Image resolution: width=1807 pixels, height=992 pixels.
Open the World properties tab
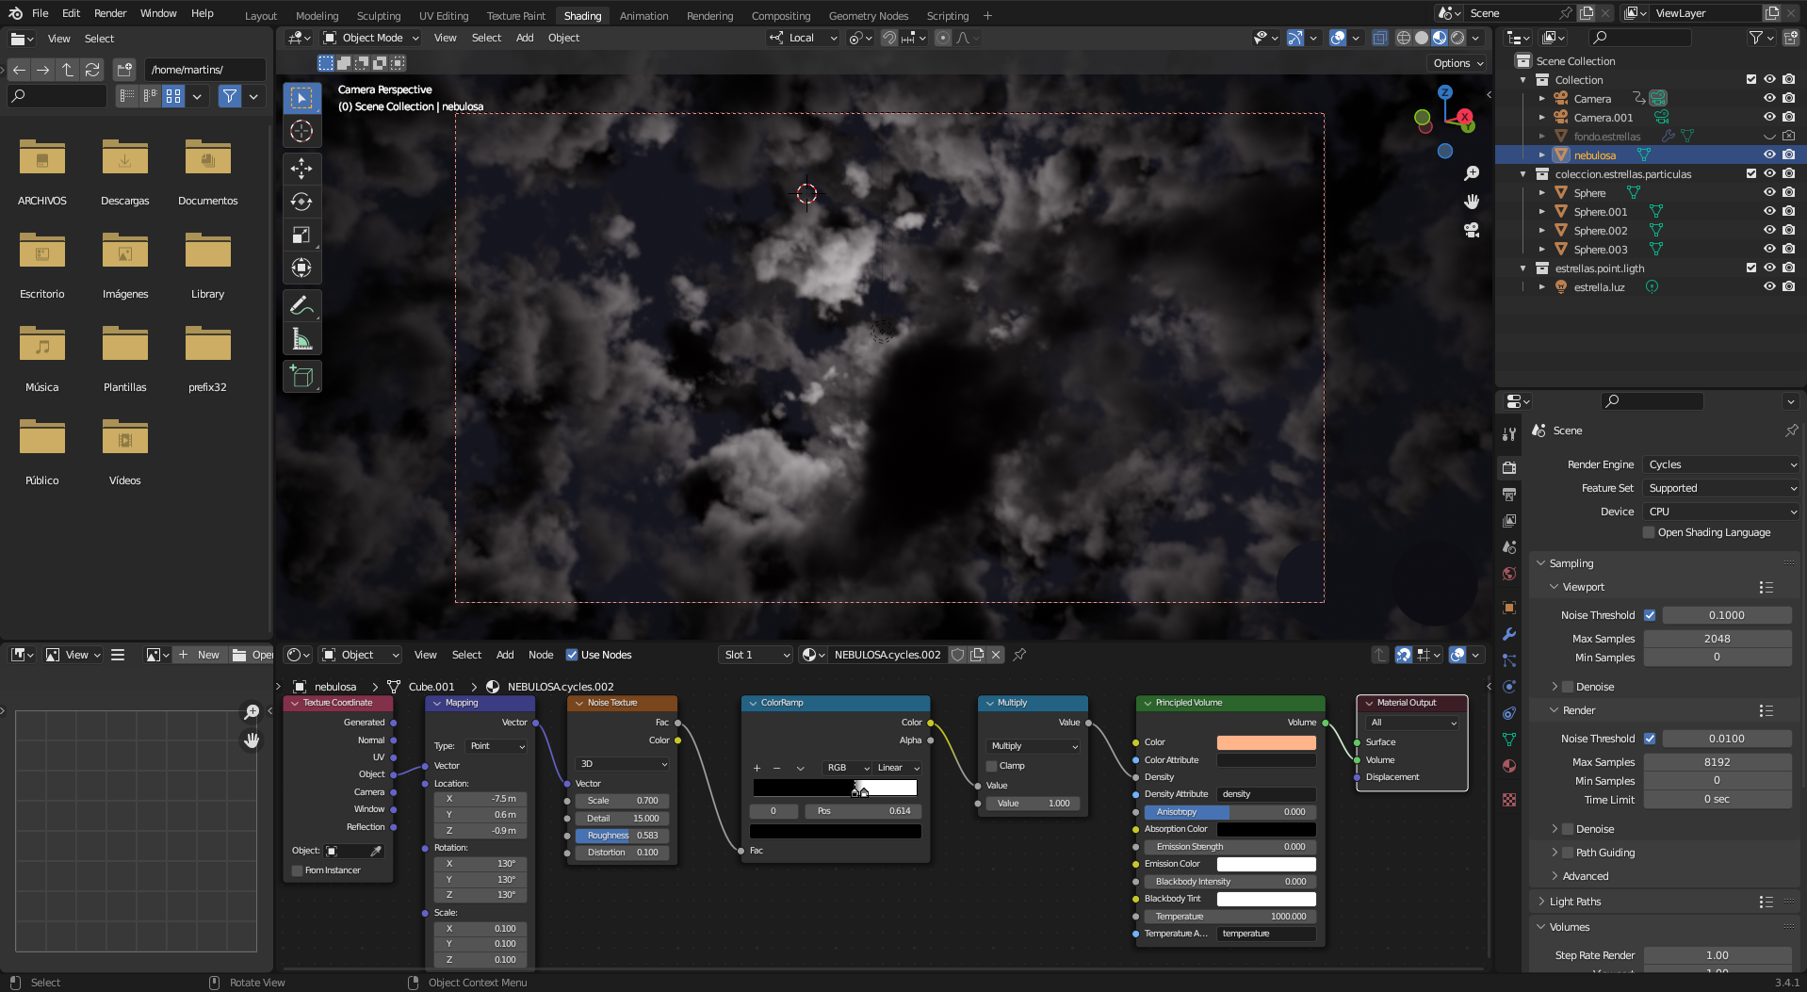1509,574
